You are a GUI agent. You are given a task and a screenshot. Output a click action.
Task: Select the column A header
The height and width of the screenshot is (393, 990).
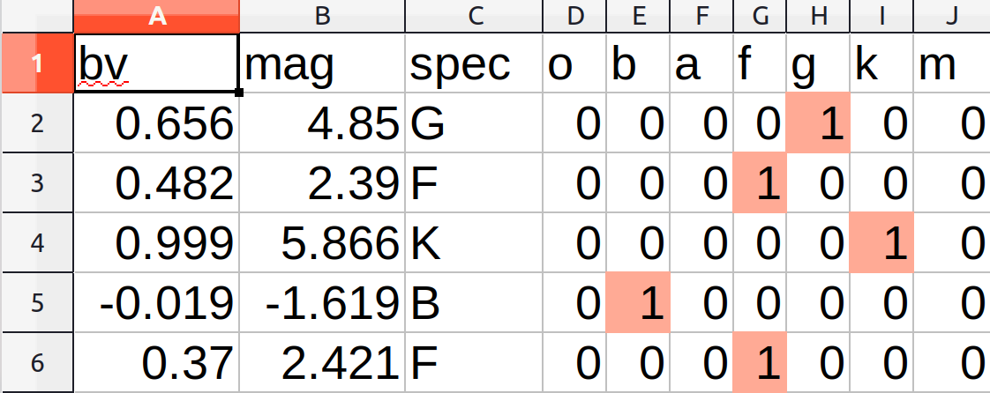click(156, 16)
